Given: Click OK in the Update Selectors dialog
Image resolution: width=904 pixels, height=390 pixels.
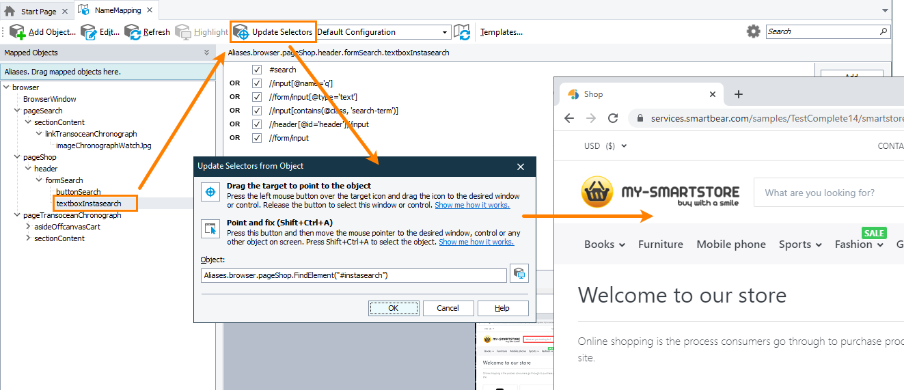Looking at the screenshot, I should [394, 308].
